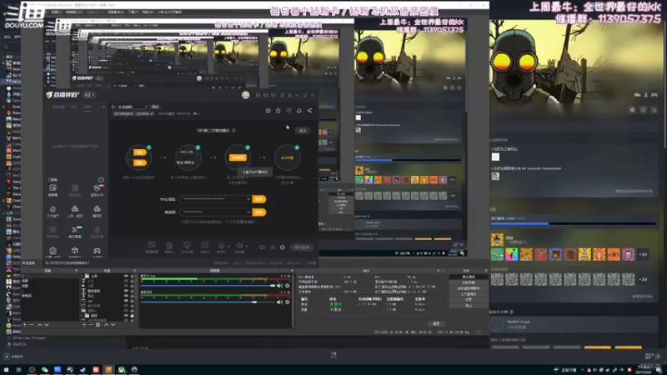Open the settings gear in companion bottom bar
The image size is (667, 375).
(283, 247)
